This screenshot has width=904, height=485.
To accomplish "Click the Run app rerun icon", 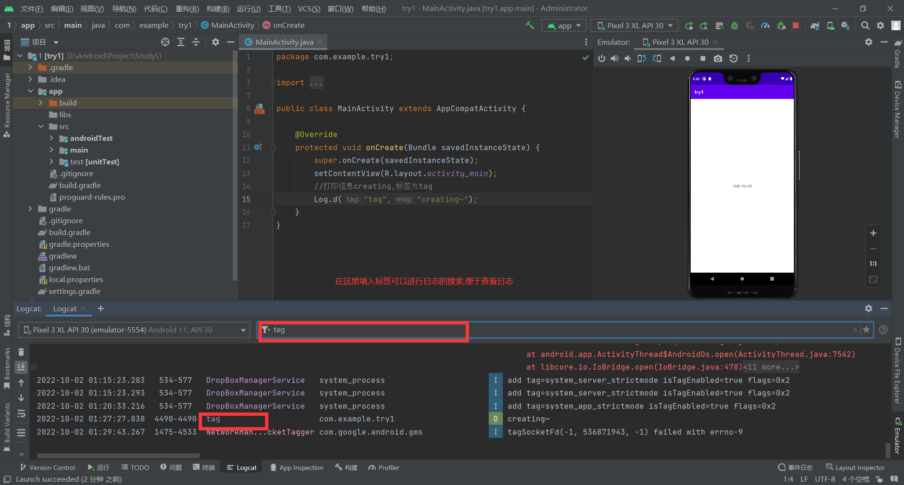I will [689, 25].
